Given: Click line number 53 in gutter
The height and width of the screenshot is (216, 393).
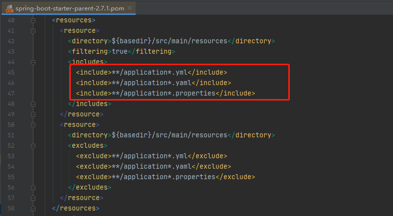Looking at the screenshot, I should [11, 156].
